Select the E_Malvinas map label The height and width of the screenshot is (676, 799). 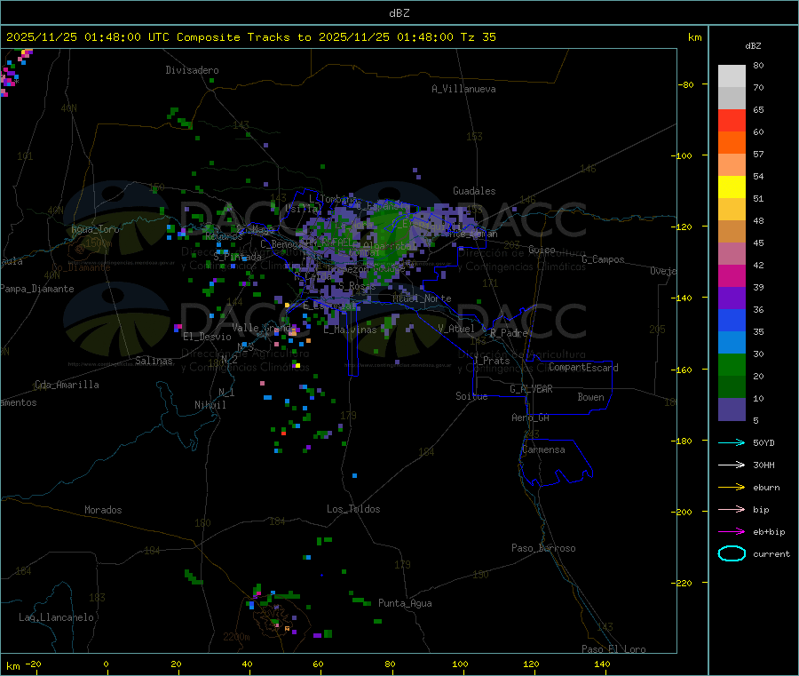350,330
